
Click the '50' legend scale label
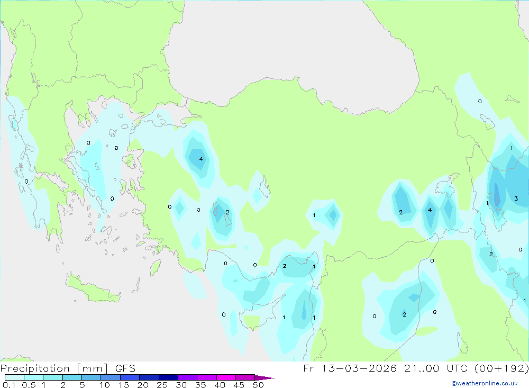[258, 385]
